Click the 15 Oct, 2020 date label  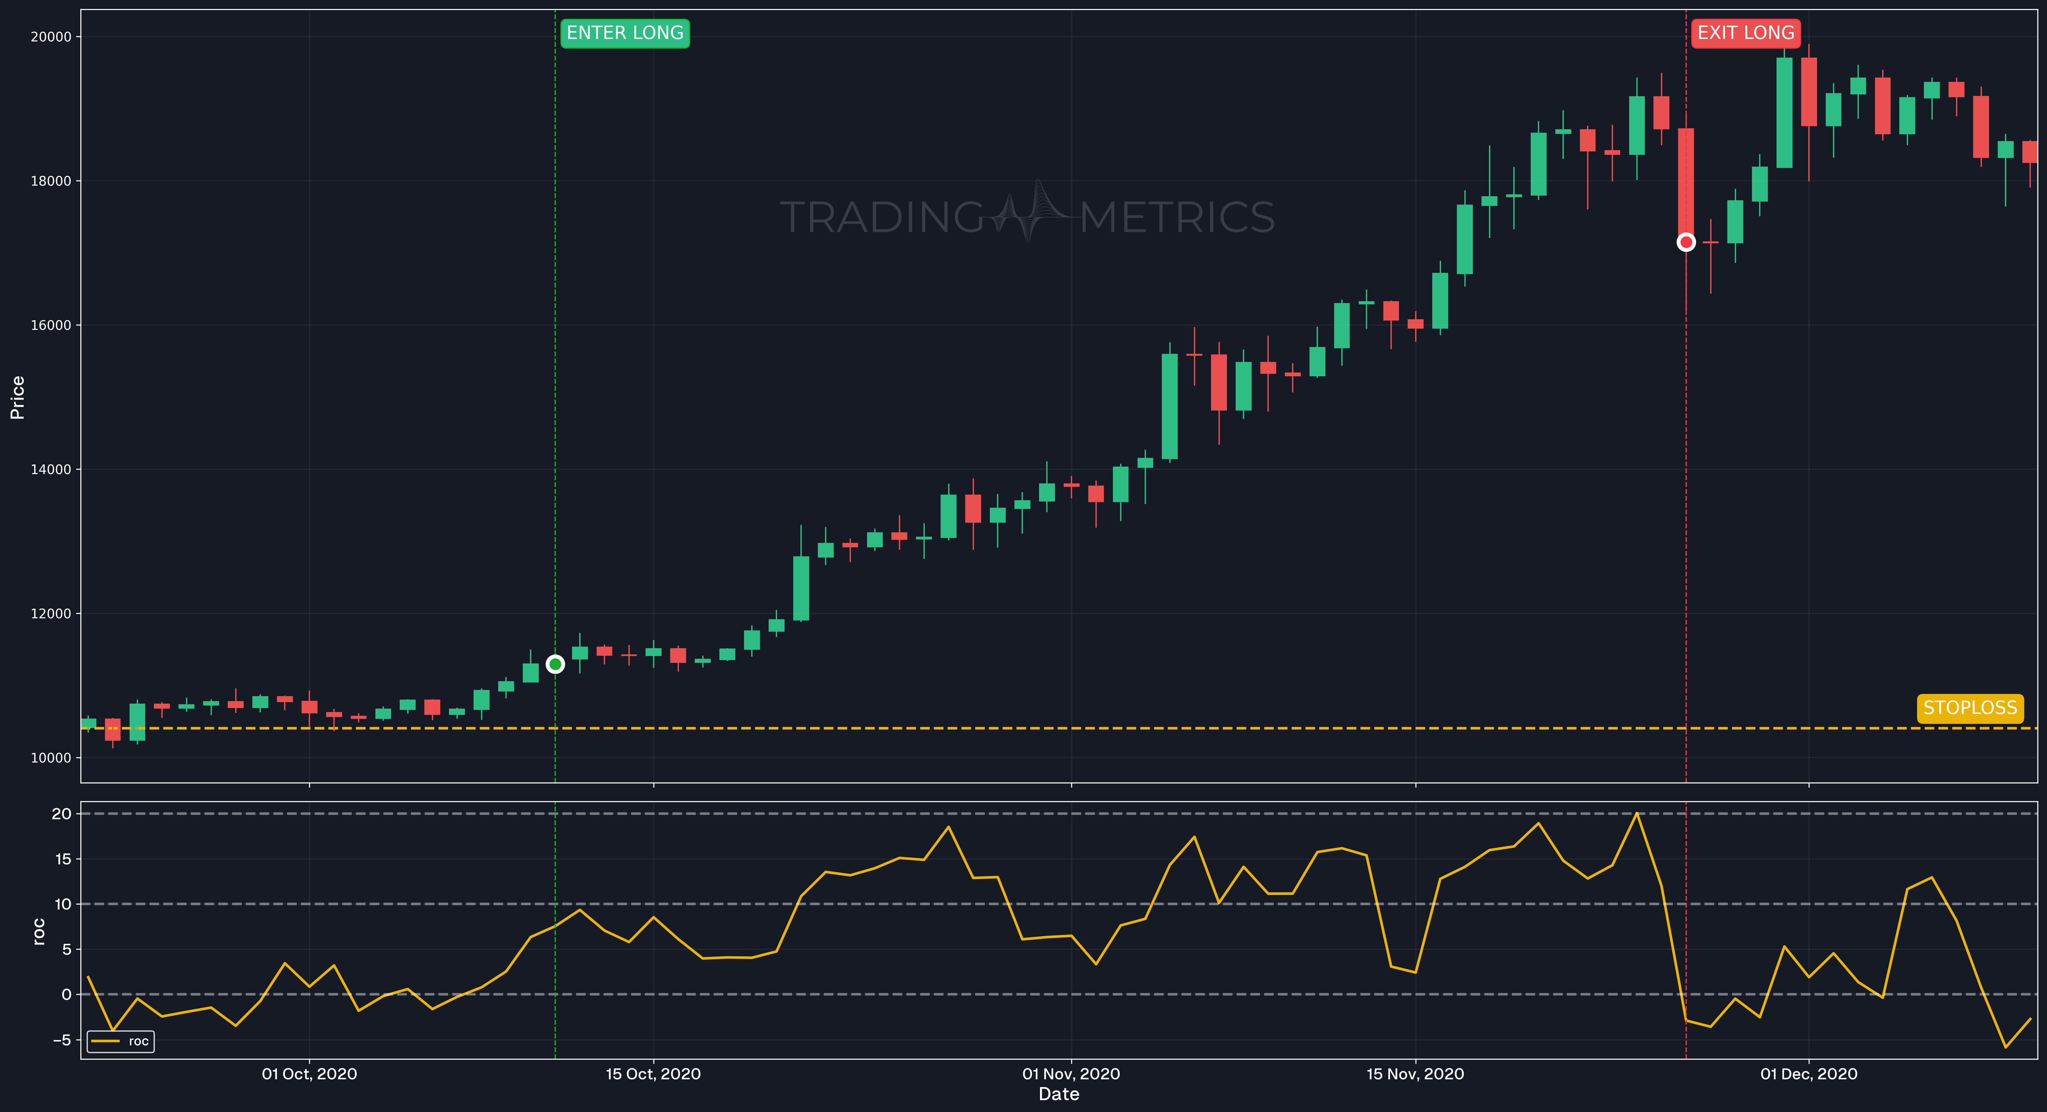pos(653,1074)
